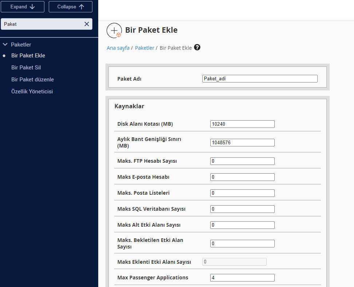Select the Maks E-posta Hesabı input

click(x=242, y=177)
